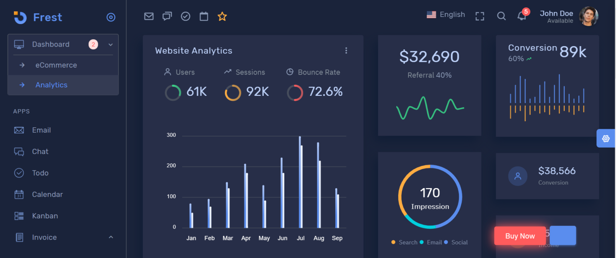The width and height of the screenshot is (616, 258).
Task: Click the Calendar icon in the toolbar
Action: [x=204, y=16]
